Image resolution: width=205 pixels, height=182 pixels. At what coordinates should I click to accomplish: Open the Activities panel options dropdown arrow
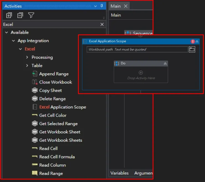point(96,6)
